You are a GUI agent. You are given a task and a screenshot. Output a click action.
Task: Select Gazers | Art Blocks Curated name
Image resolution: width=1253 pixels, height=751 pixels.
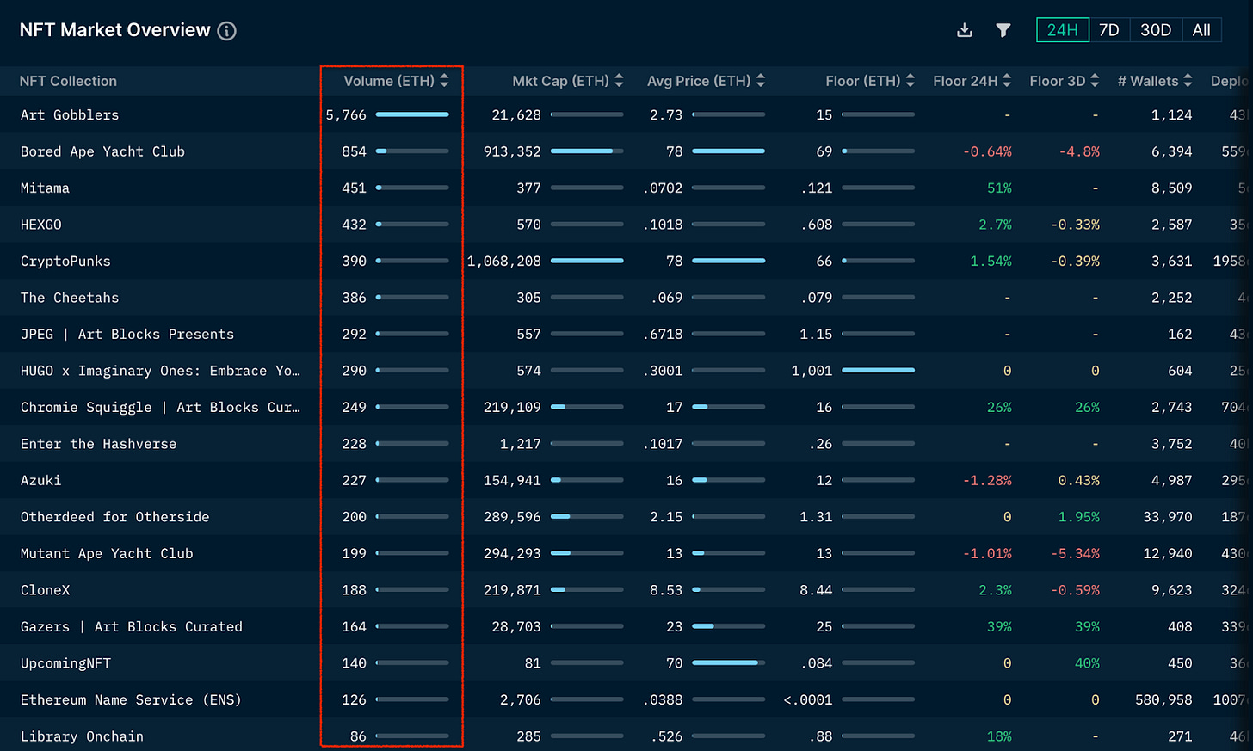tap(131, 626)
